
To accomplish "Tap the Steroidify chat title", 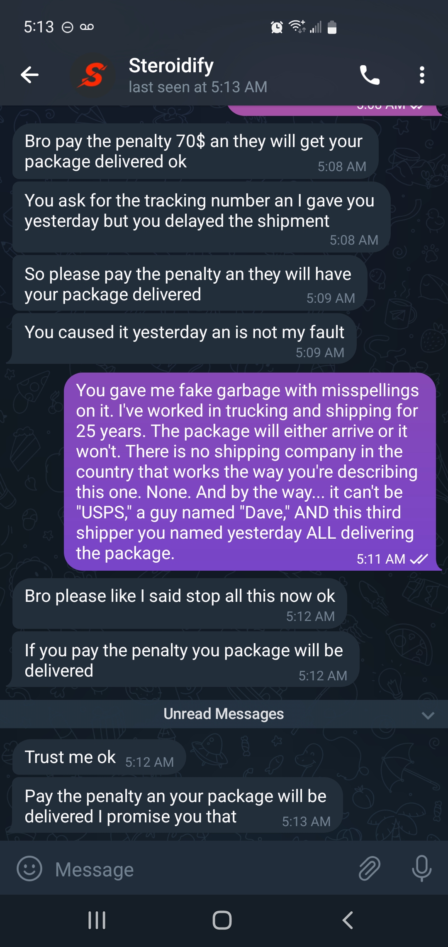I will (171, 66).
